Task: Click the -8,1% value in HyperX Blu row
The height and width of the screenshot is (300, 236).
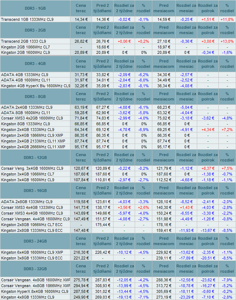Action: 143,86
